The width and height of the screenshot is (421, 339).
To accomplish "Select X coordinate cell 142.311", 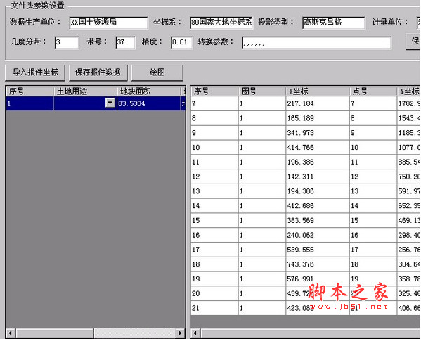I will click(x=318, y=177).
